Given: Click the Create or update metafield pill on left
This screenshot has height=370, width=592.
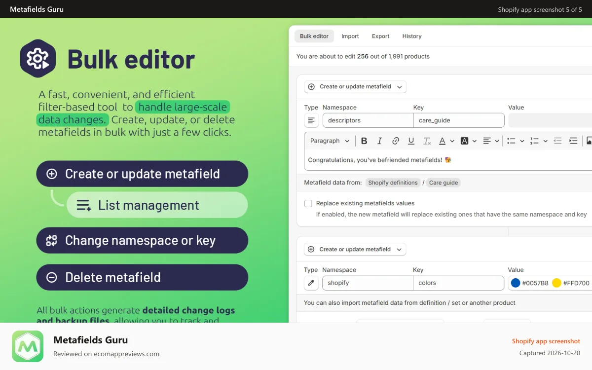Looking at the screenshot, I should point(142,174).
